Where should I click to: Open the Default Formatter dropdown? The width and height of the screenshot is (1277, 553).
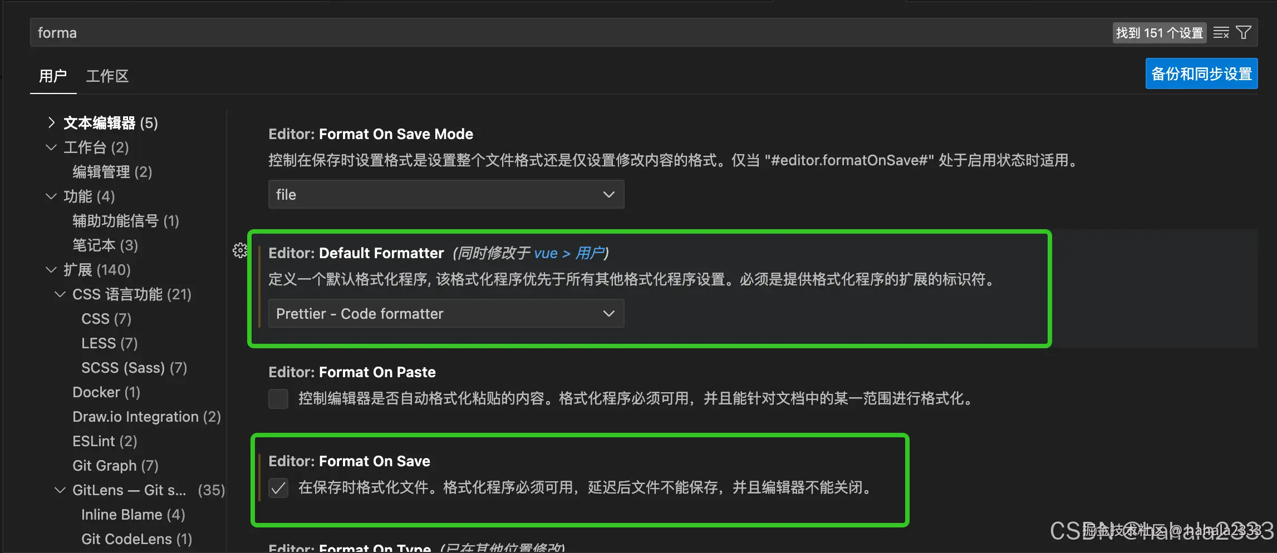445,313
